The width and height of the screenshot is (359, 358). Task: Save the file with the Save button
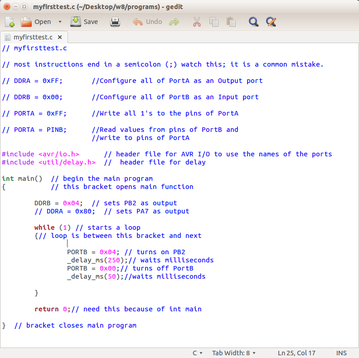tap(84, 22)
